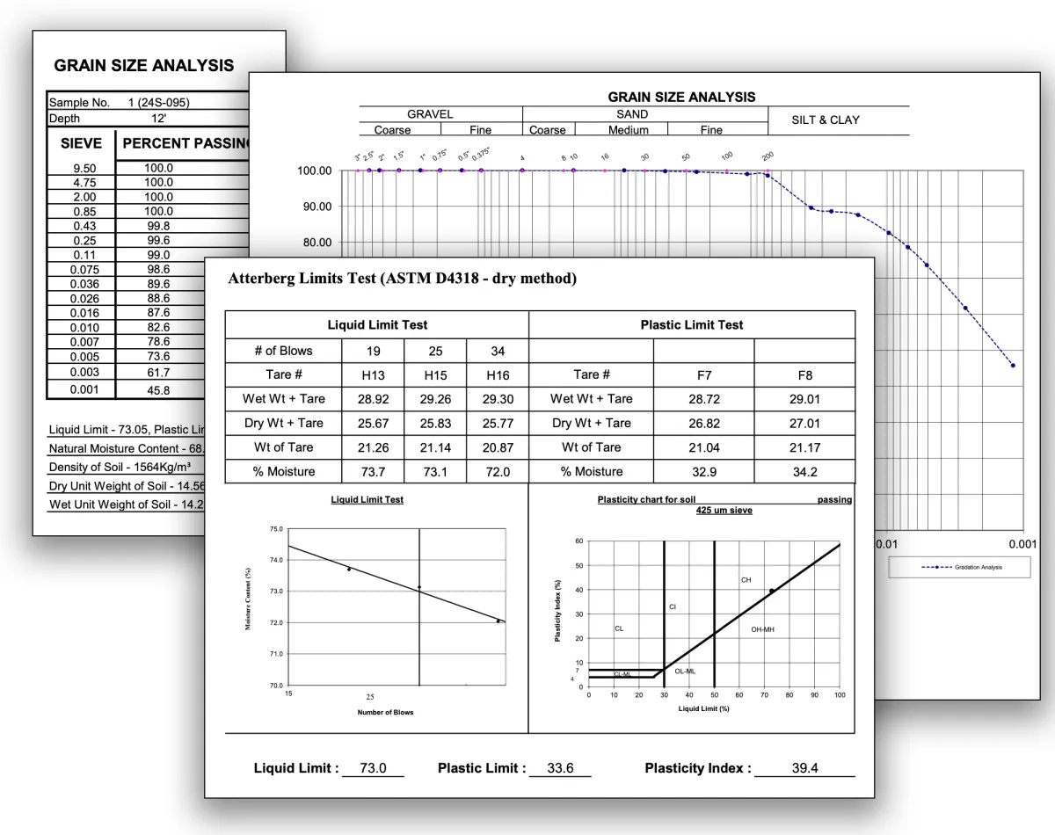Select moisture percentage 32.9
This screenshot has width=1055, height=835.
coord(703,472)
